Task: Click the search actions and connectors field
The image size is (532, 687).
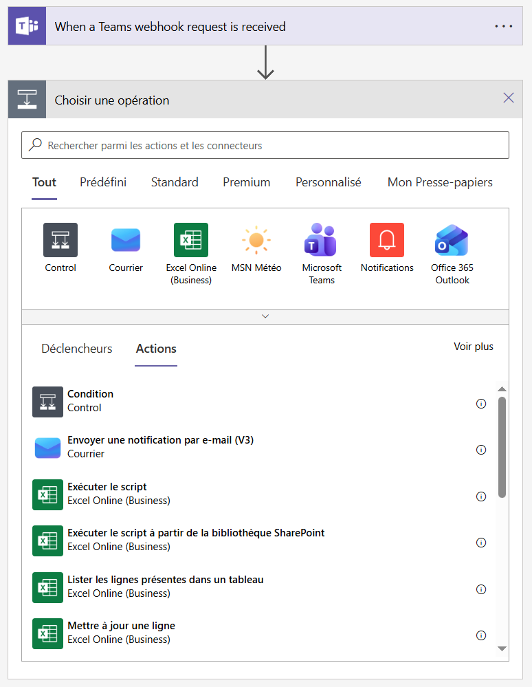Action: pyautogui.click(x=265, y=146)
